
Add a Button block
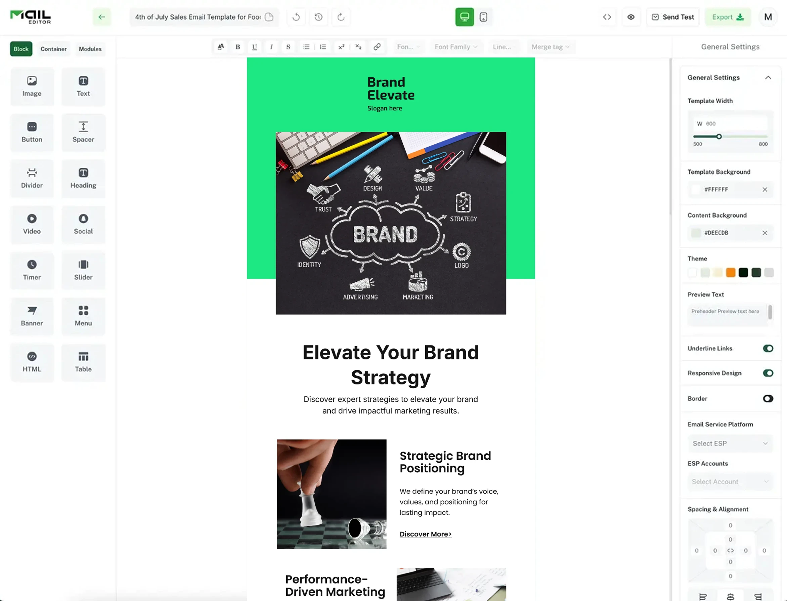(x=32, y=133)
